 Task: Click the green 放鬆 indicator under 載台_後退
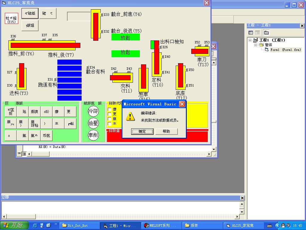(126, 37)
